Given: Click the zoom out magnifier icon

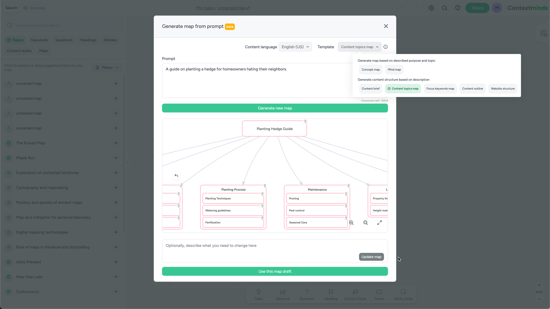Looking at the screenshot, I should (x=366, y=223).
